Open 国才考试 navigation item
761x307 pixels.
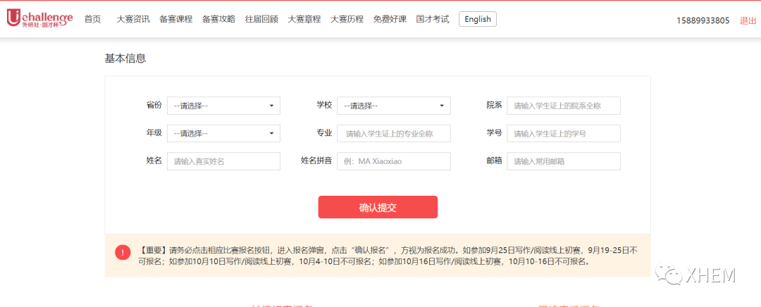pos(433,19)
